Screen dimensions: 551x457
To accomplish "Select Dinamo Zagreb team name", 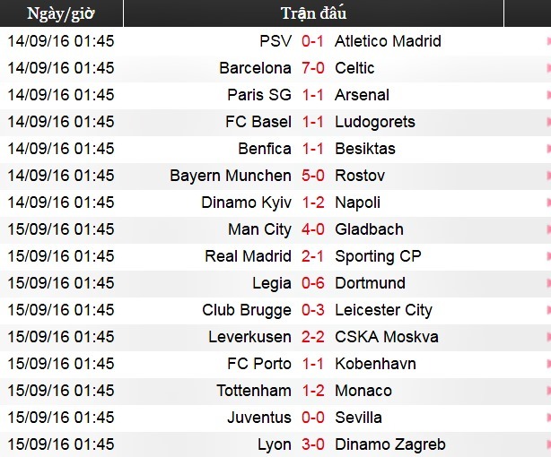I will (389, 444).
